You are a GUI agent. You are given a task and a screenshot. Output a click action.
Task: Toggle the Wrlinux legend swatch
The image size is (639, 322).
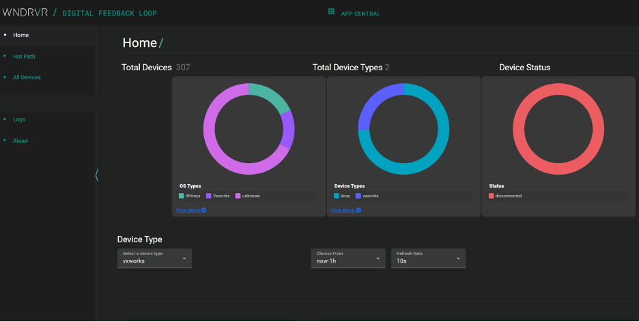pos(182,196)
